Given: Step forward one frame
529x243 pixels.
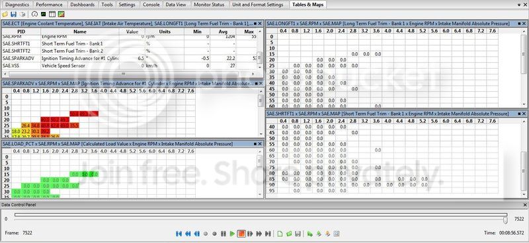Looking at the screenshot, I should tap(250, 234).
